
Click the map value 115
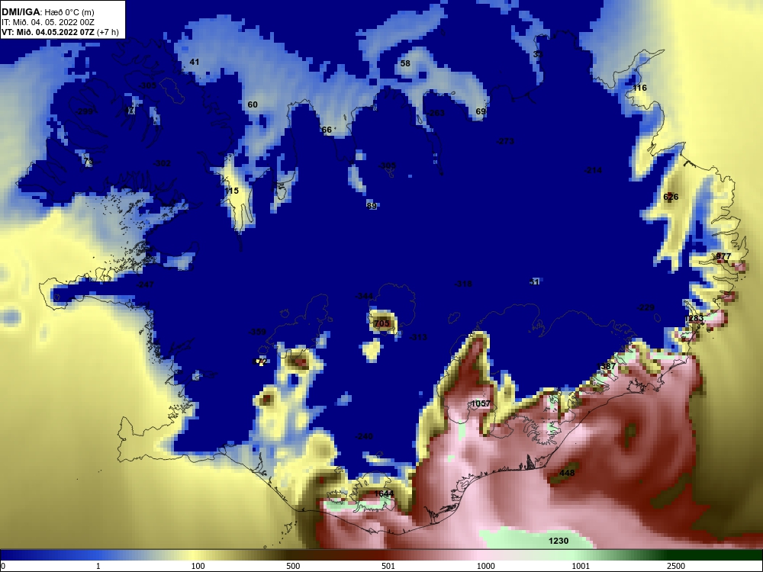click(x=232, y=191)
